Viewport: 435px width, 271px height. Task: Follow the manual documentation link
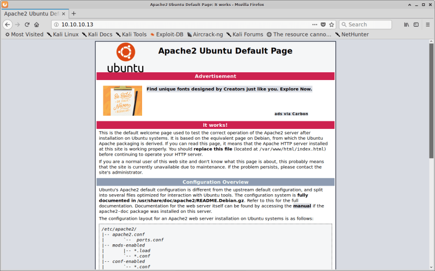click(302, 206)
